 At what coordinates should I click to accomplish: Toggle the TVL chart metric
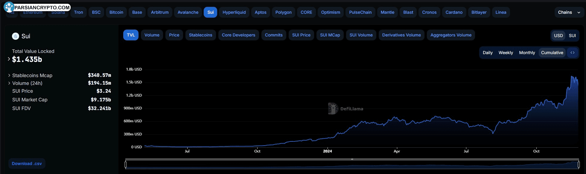[131, 35]
